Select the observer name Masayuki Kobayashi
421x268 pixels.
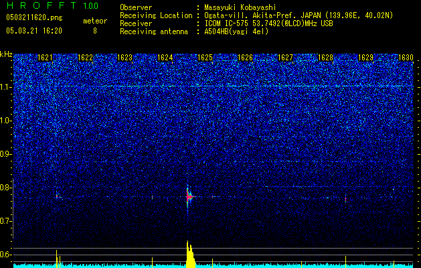(240, 7)
